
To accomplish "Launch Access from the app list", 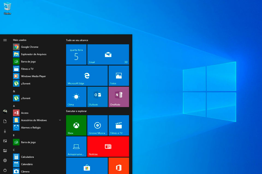I will pyautogui.click(x=37, y=113).
